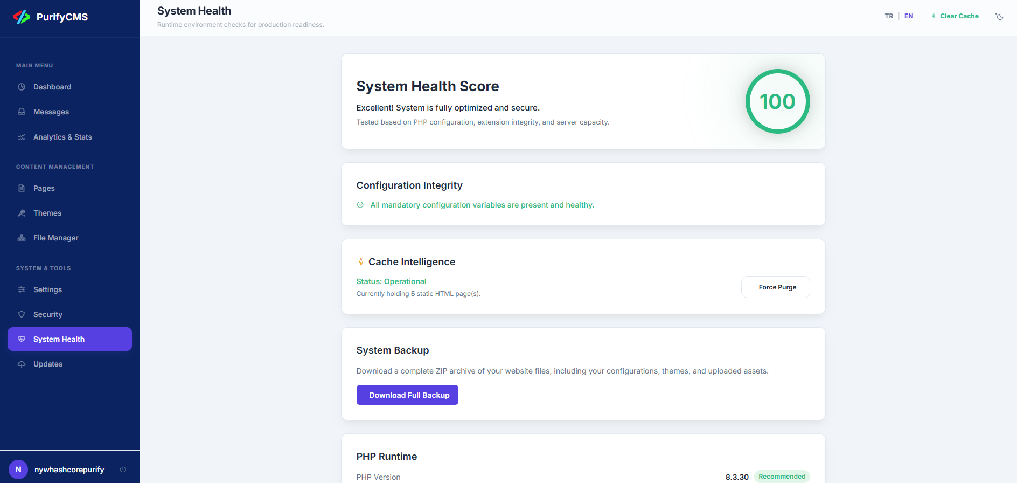Click the user avatar N badge
Image resolution: width=1017 pixels, height=483 pixels.
click(18, 470)
